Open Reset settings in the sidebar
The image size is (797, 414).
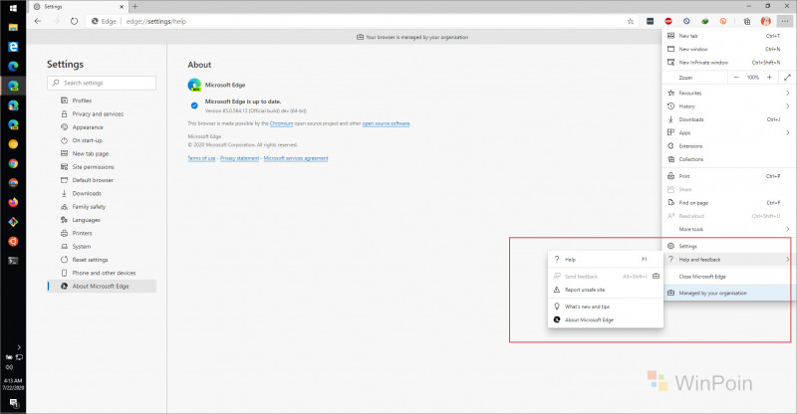click(103, 260)
